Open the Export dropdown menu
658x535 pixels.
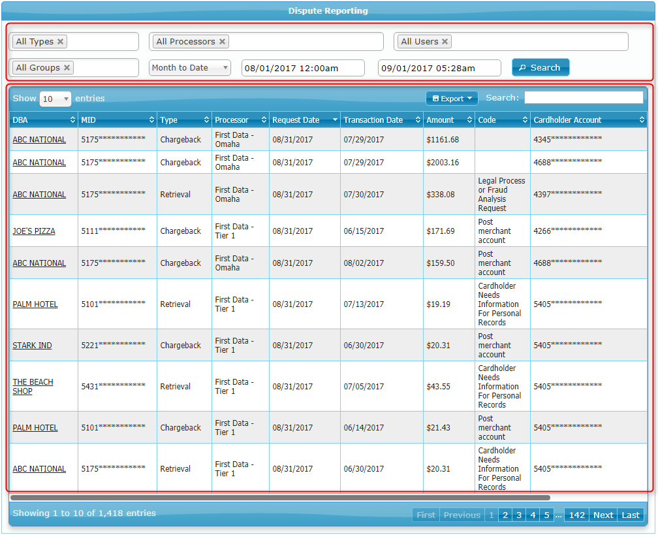[452, 99]
